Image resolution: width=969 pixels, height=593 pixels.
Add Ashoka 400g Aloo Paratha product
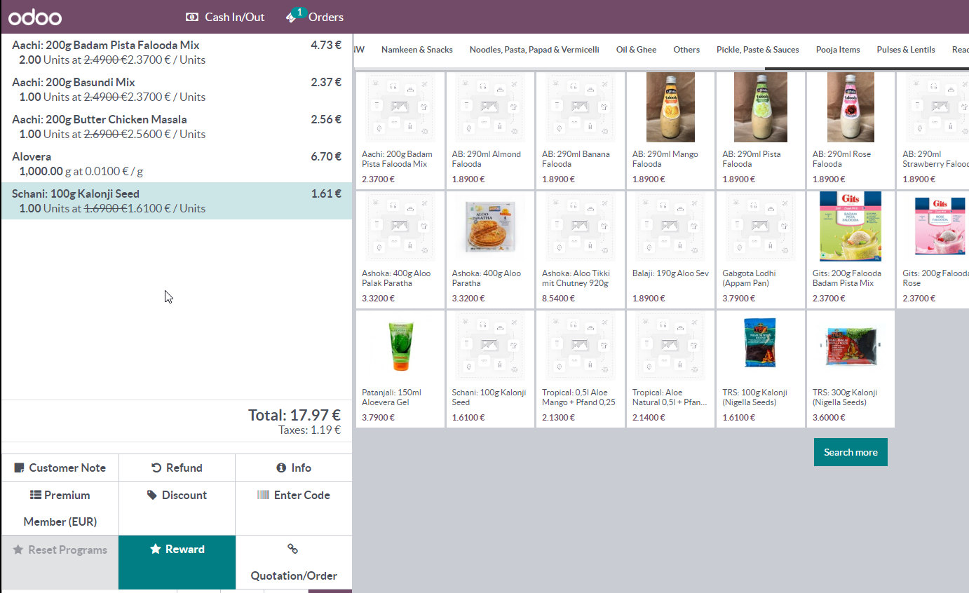click(x=490, y=250)
